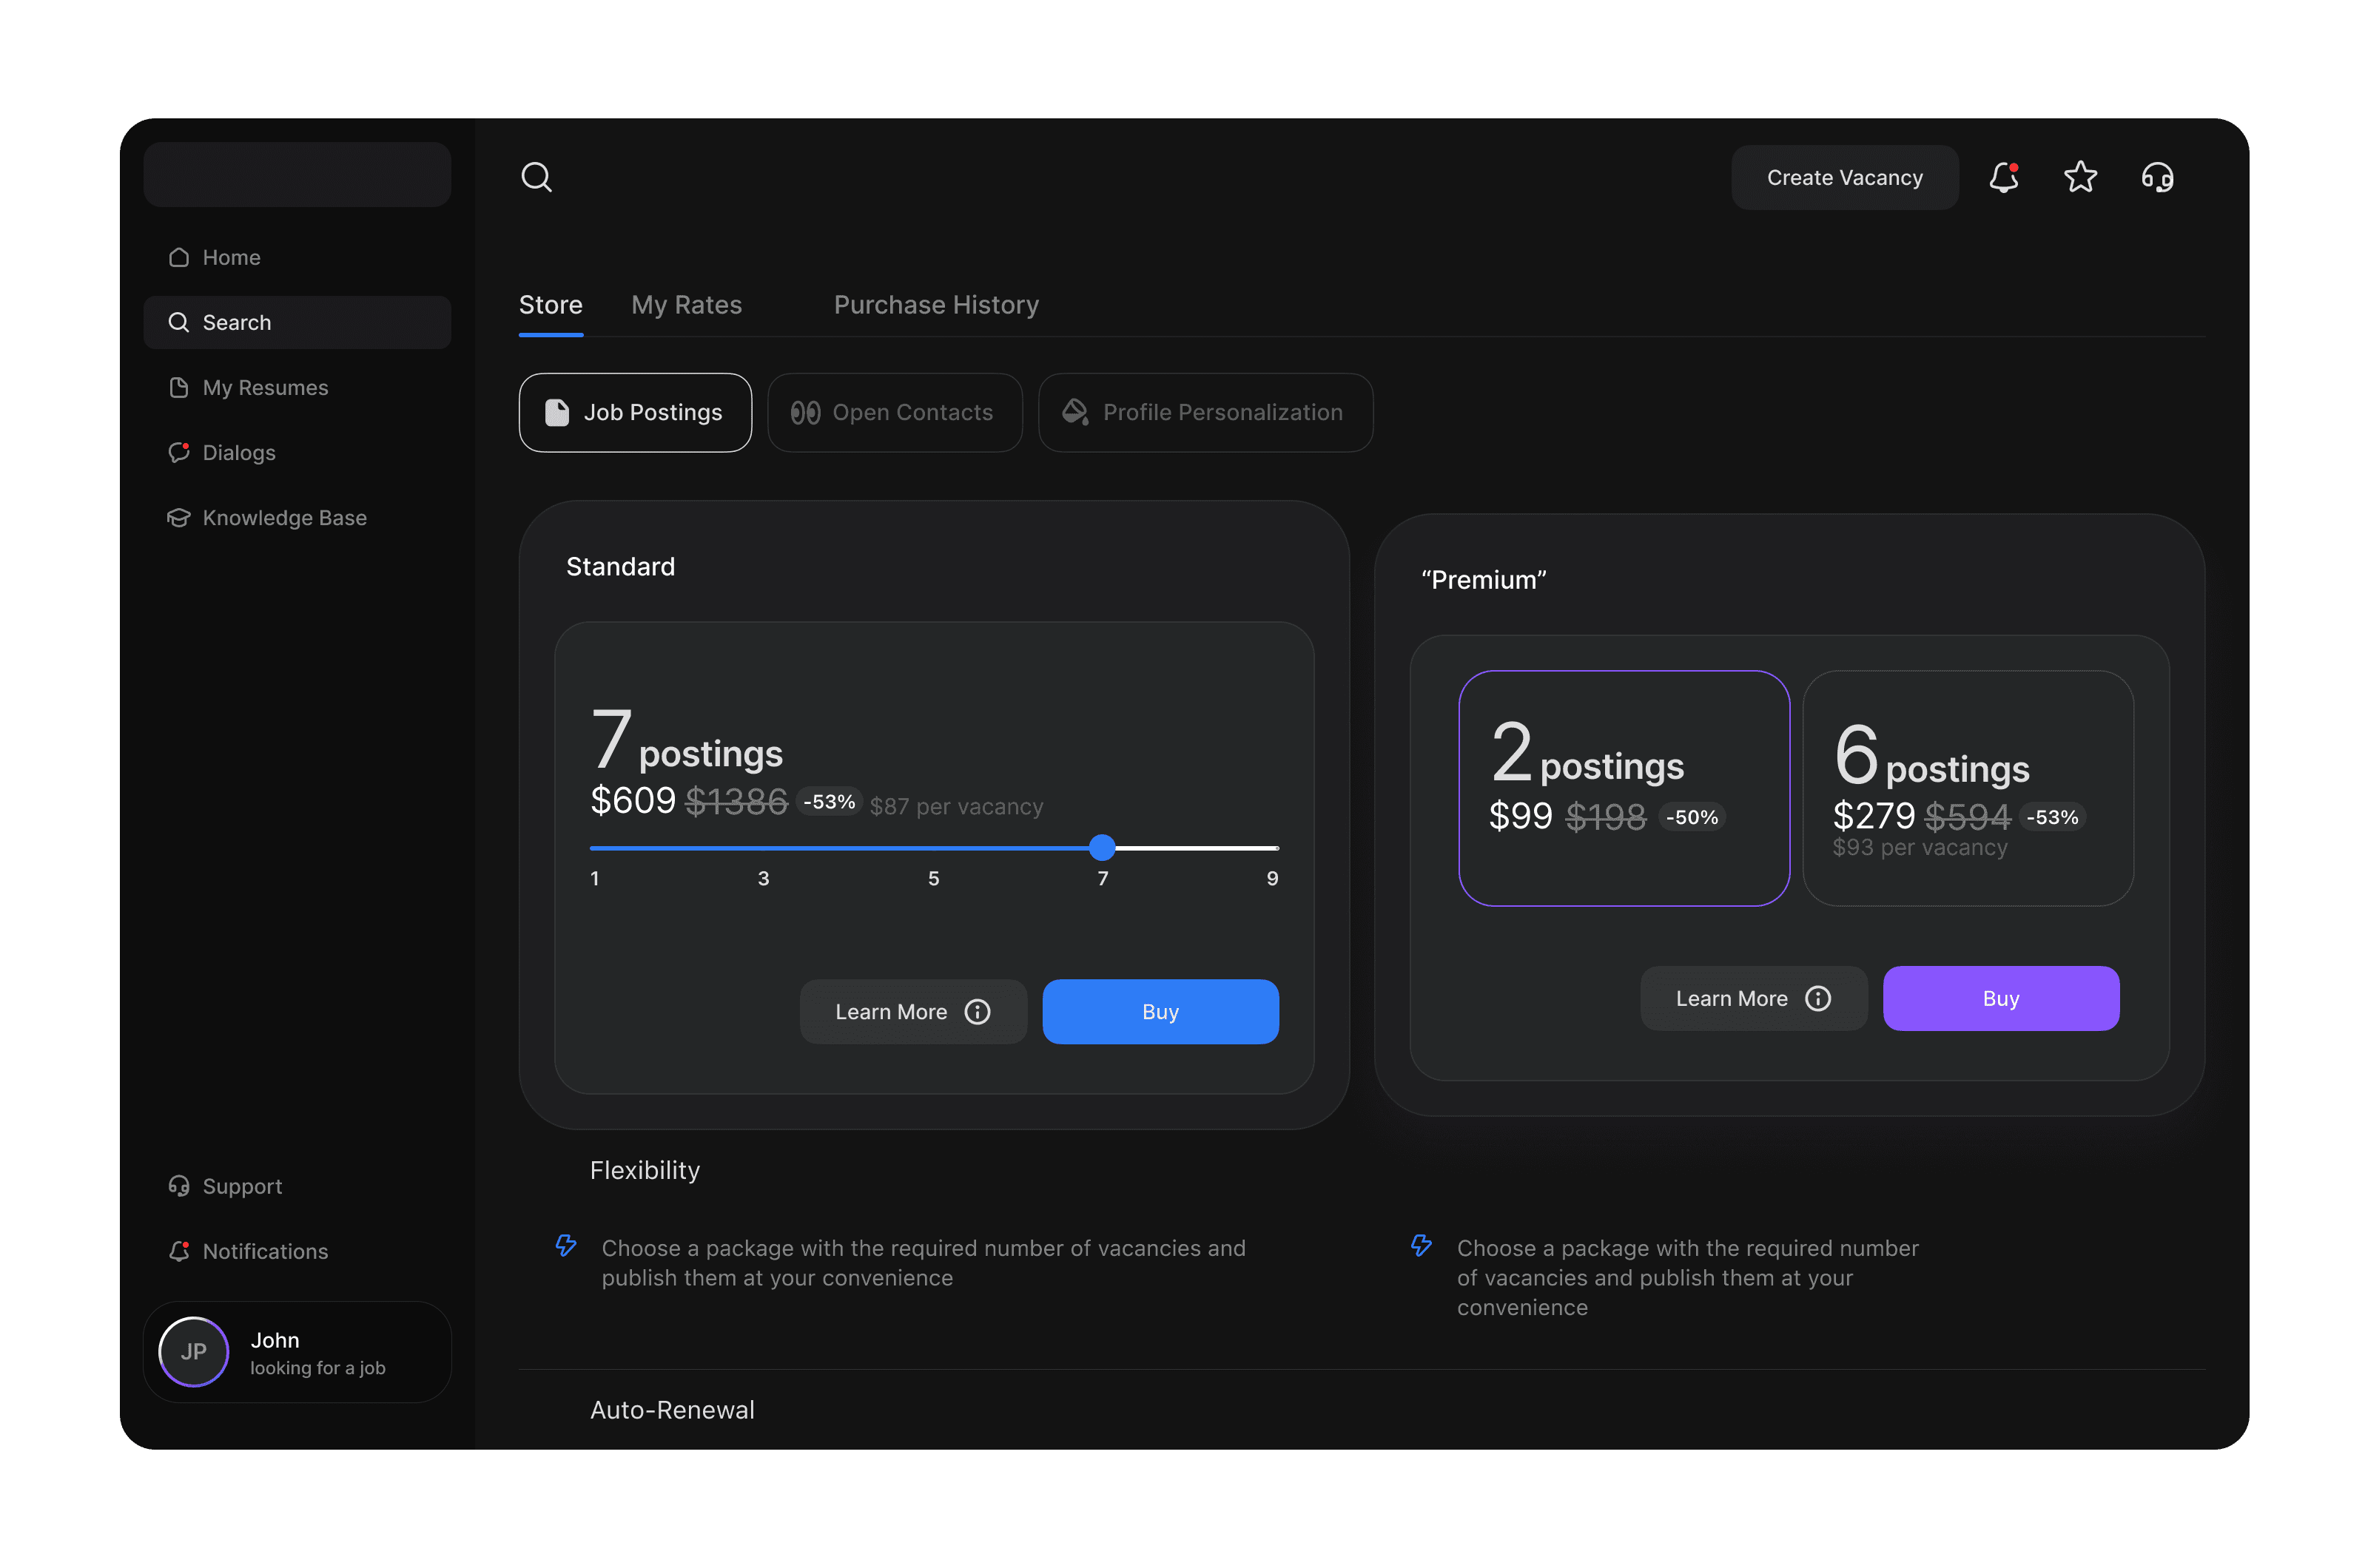Screen dimensions: 2368x1568
Task: Open the My Rates tab
Action: coord(686,305)
